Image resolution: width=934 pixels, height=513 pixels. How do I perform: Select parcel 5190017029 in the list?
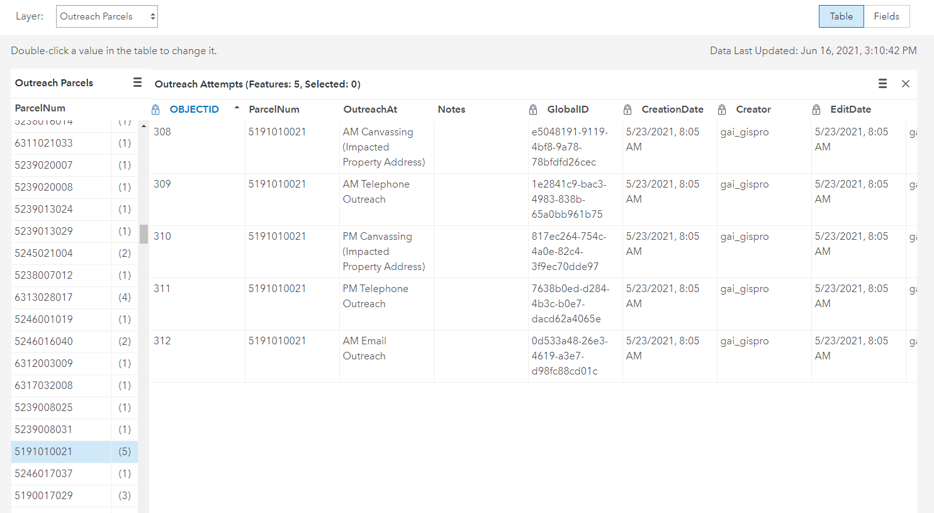(x=44, y=495)
